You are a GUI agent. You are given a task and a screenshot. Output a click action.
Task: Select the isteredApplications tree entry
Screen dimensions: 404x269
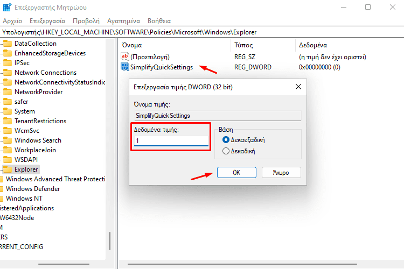[27, 208]
